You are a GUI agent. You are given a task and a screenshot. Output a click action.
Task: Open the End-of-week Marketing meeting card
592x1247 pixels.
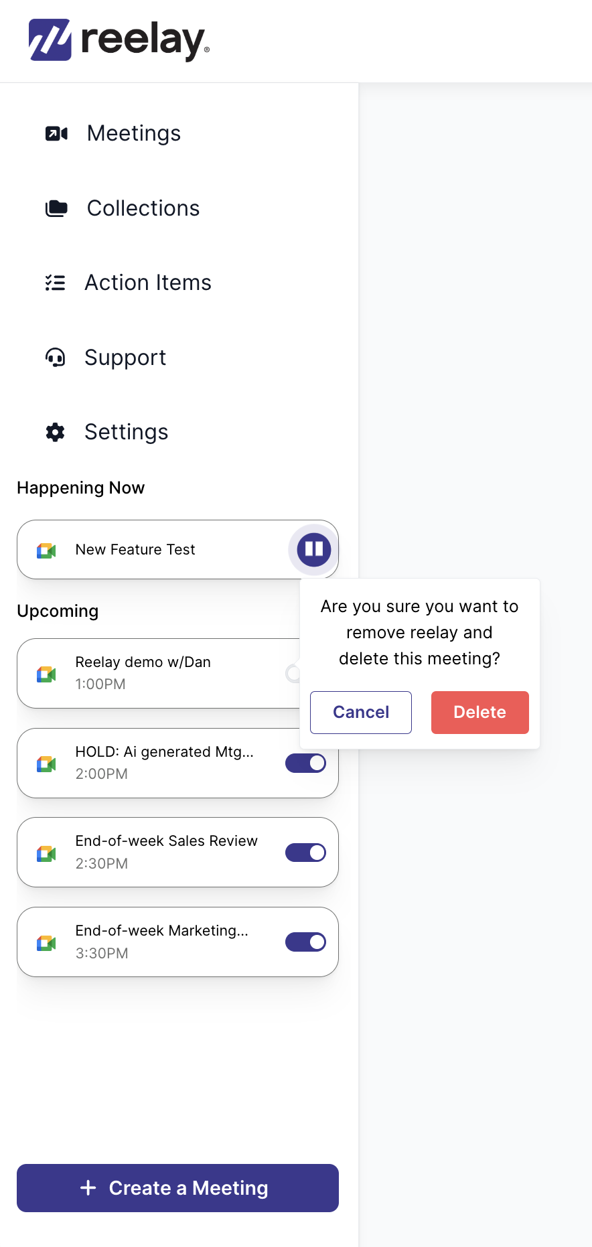tap(177, 942)
